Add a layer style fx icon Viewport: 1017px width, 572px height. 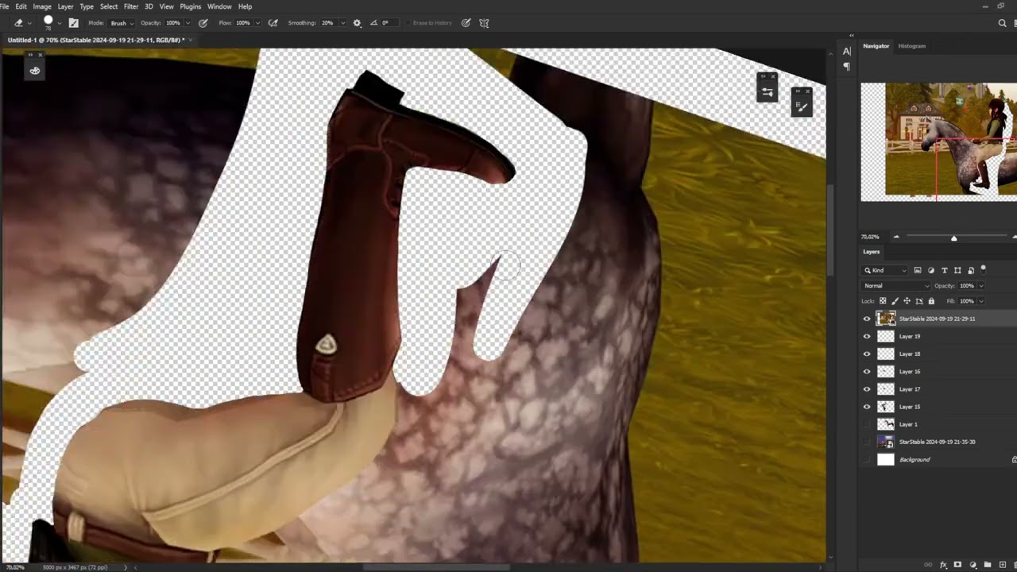943,565
